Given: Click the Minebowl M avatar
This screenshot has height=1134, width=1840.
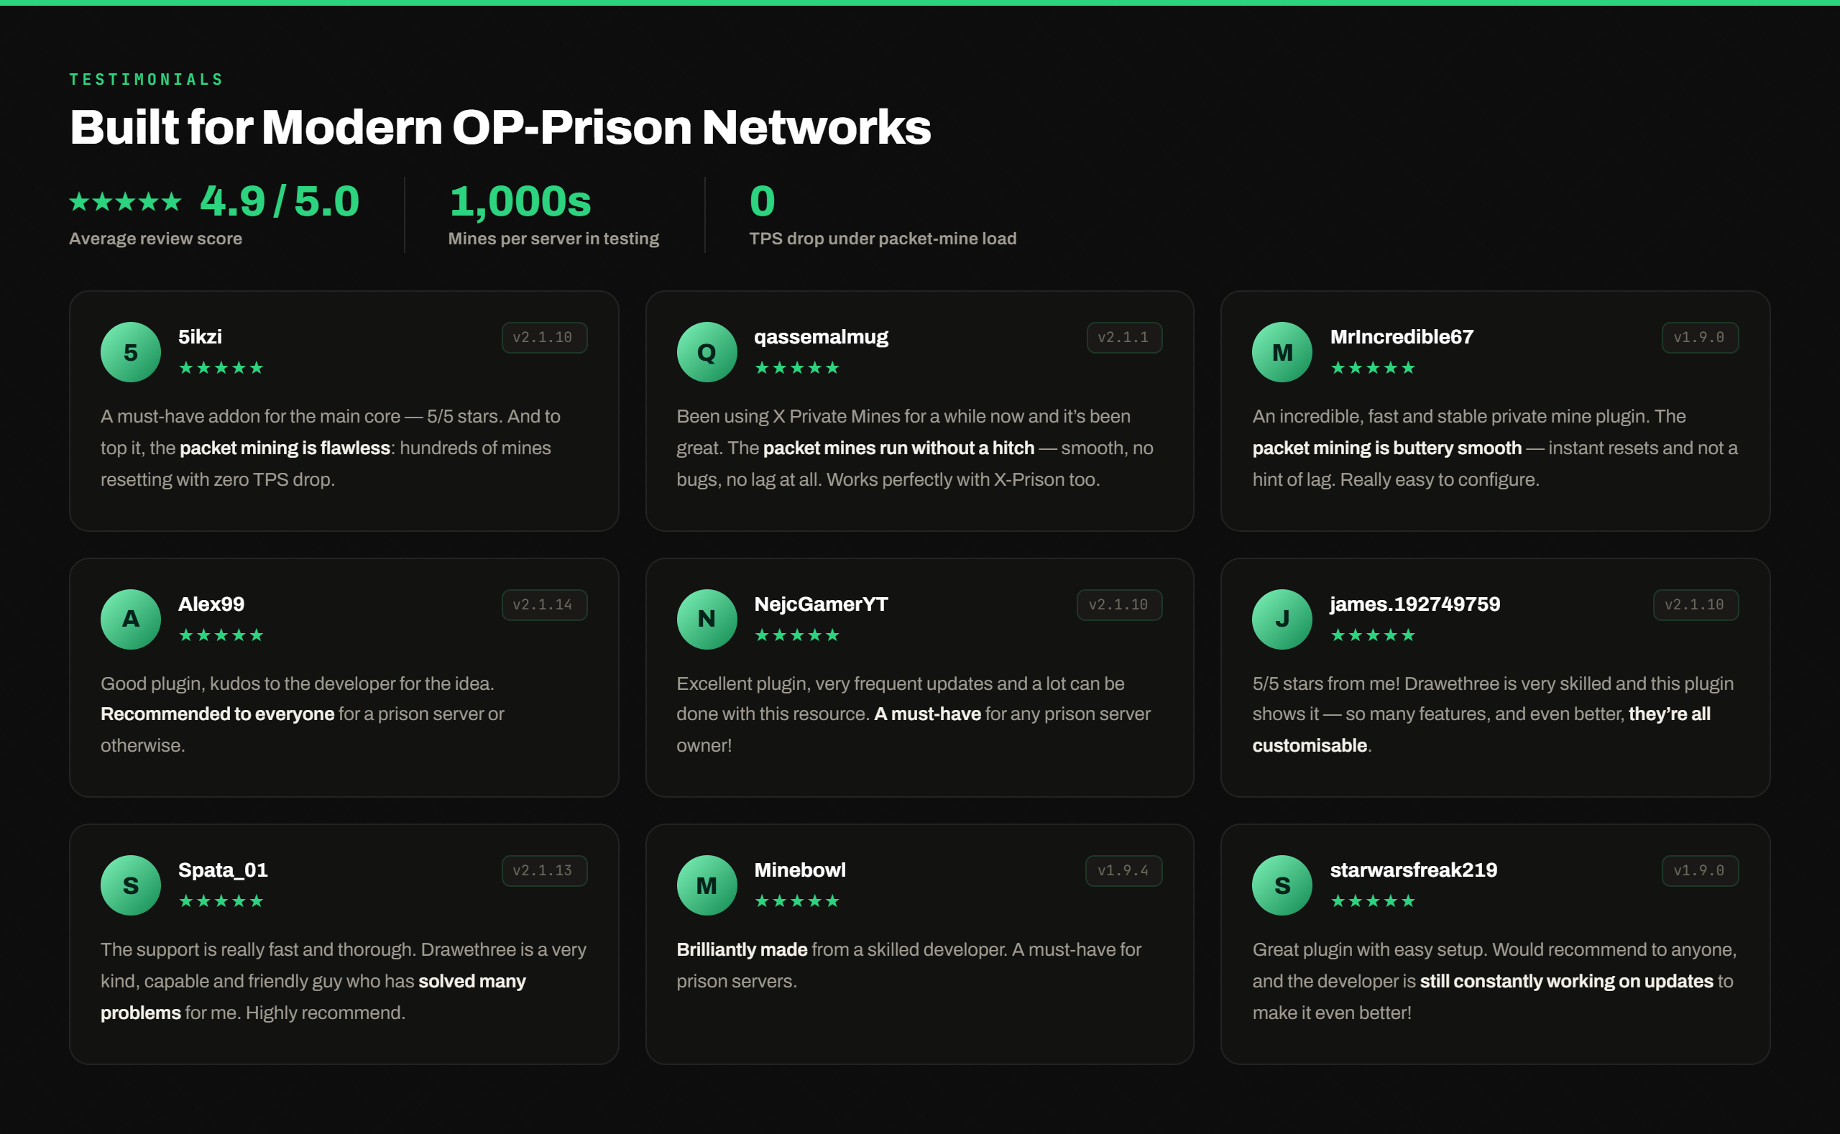Looking at the screenshot, I should pos(707,885).
